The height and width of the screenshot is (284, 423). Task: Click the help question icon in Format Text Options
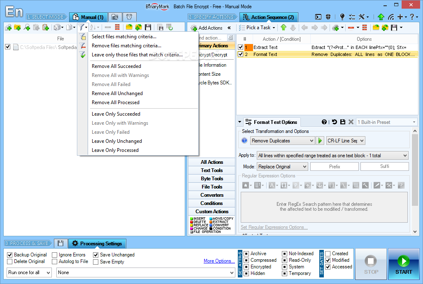(324, 122)
